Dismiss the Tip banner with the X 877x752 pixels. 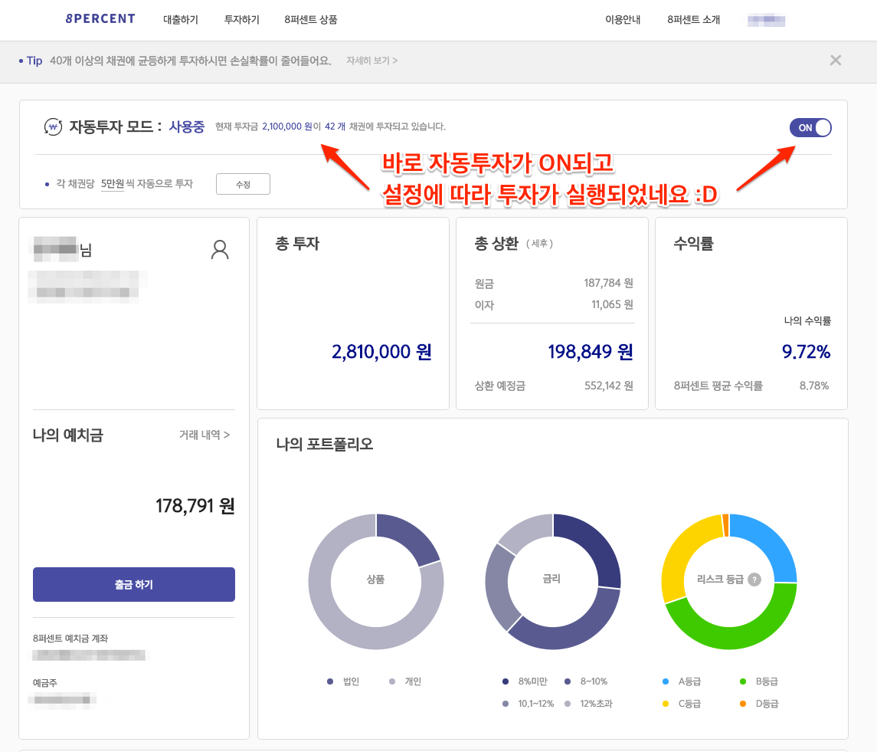835,60
